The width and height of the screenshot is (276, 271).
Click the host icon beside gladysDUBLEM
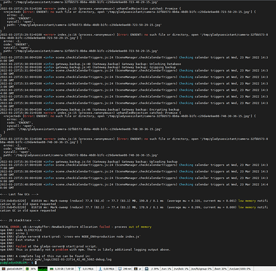(3, 269)
